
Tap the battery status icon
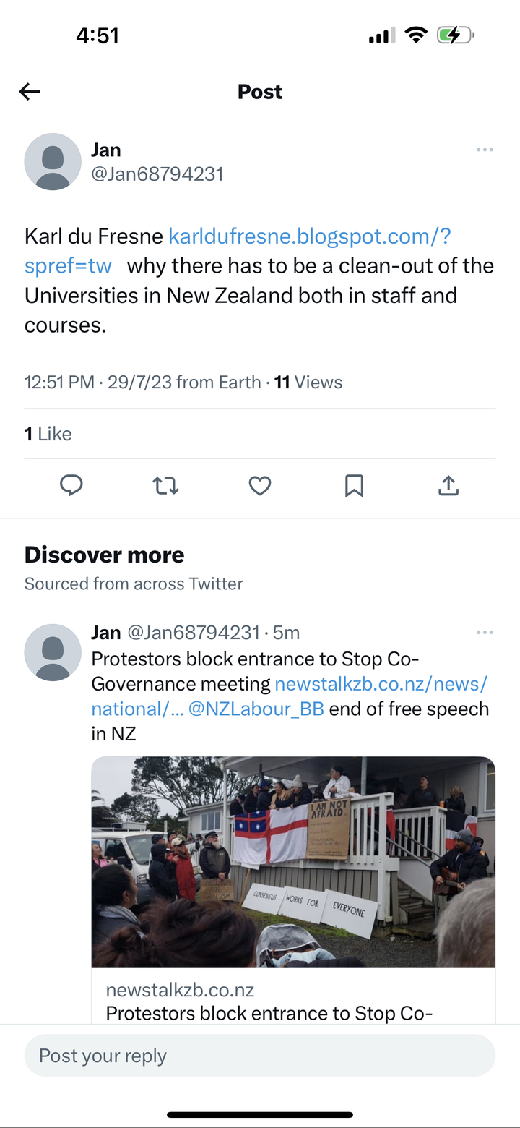click(x=454, y=35)
